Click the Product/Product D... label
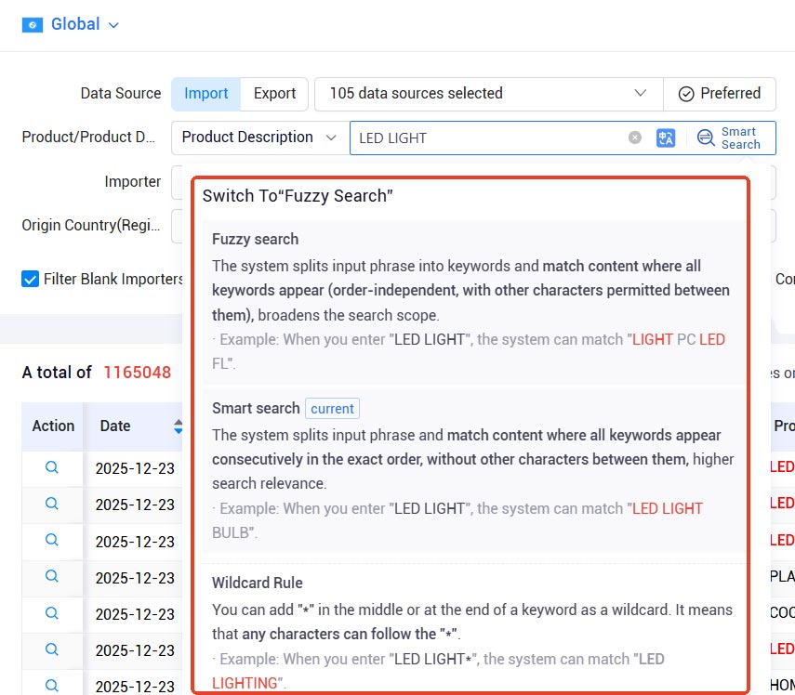Image resolution: width=795 pixels, height=695 pixels. [88, 137]
